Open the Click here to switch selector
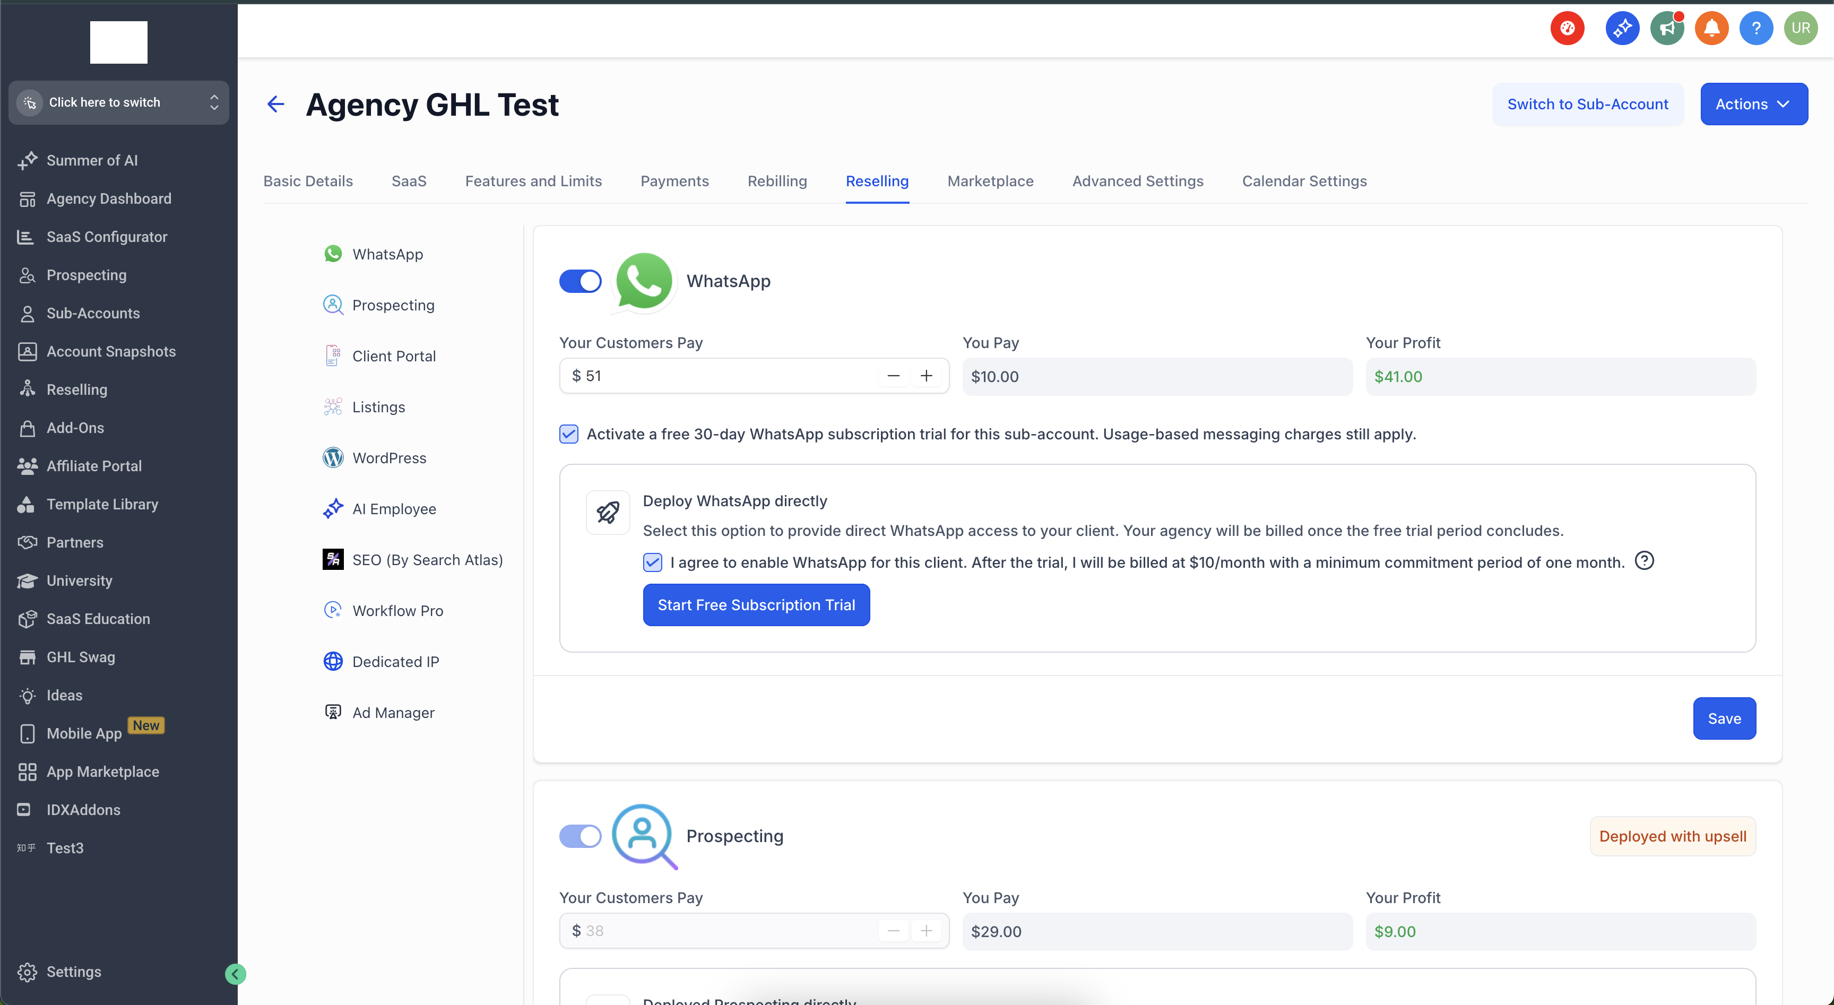Screen dimensions: 1834x1005 118,102
